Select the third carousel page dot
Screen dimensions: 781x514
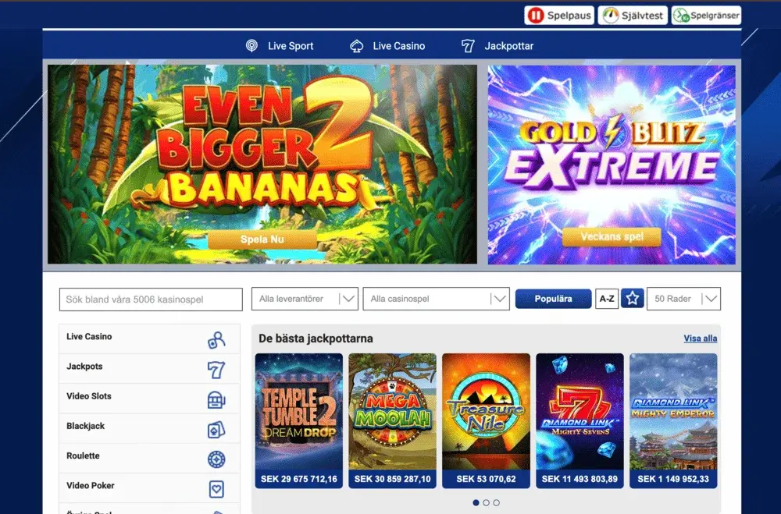coord(497,503)
